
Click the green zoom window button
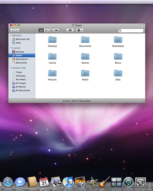pyautogui.click(x=19, y=25)
